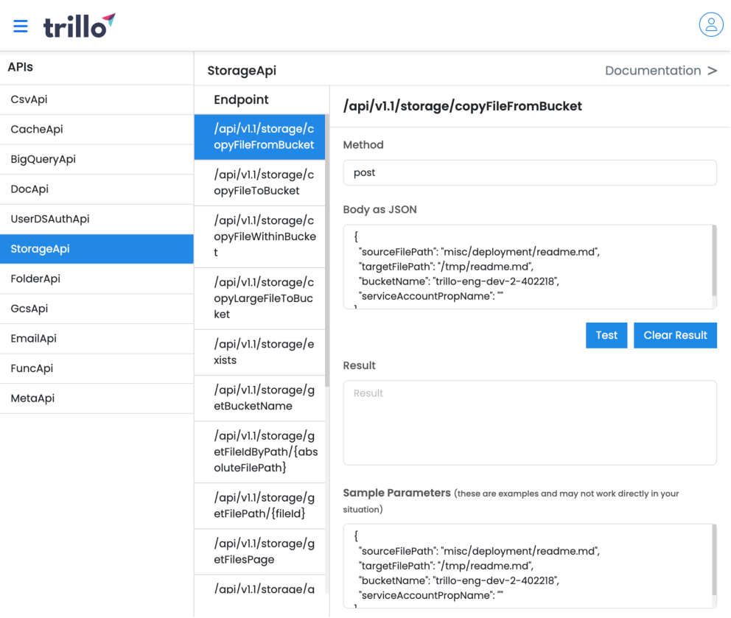
Task: Select the copyFileFromBucket endpoint
Action: (x=259, y=137)
